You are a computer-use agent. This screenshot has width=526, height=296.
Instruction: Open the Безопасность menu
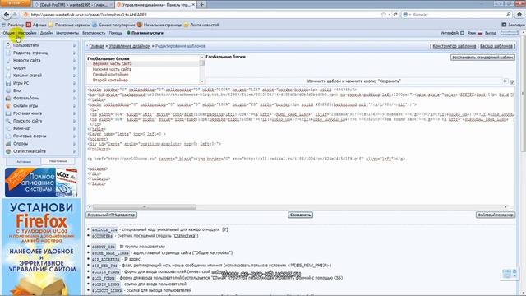pyautogui.click(x=94, y=33)
